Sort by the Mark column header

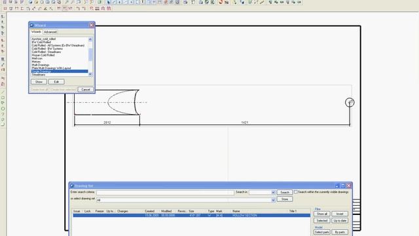pyautogui.click(x=219, y=211)
